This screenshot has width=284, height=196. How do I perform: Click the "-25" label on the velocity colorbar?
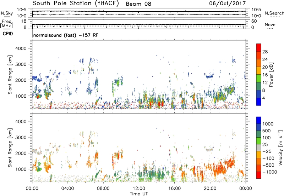(267, 151)
